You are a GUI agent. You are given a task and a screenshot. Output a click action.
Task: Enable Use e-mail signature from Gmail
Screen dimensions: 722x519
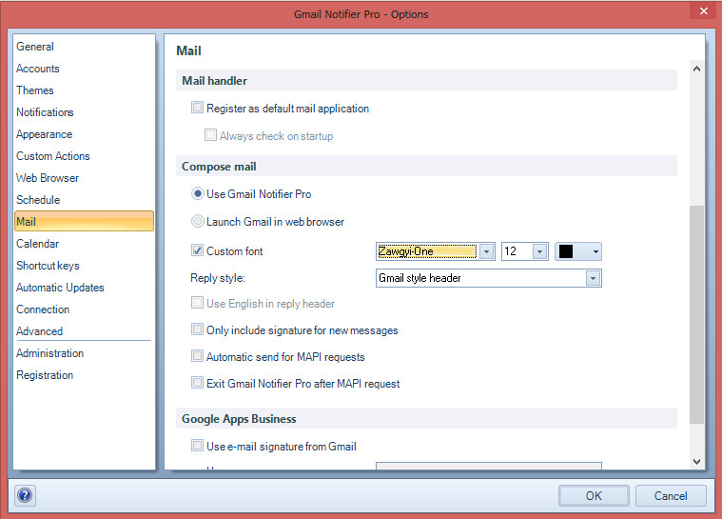click(197, 446)
